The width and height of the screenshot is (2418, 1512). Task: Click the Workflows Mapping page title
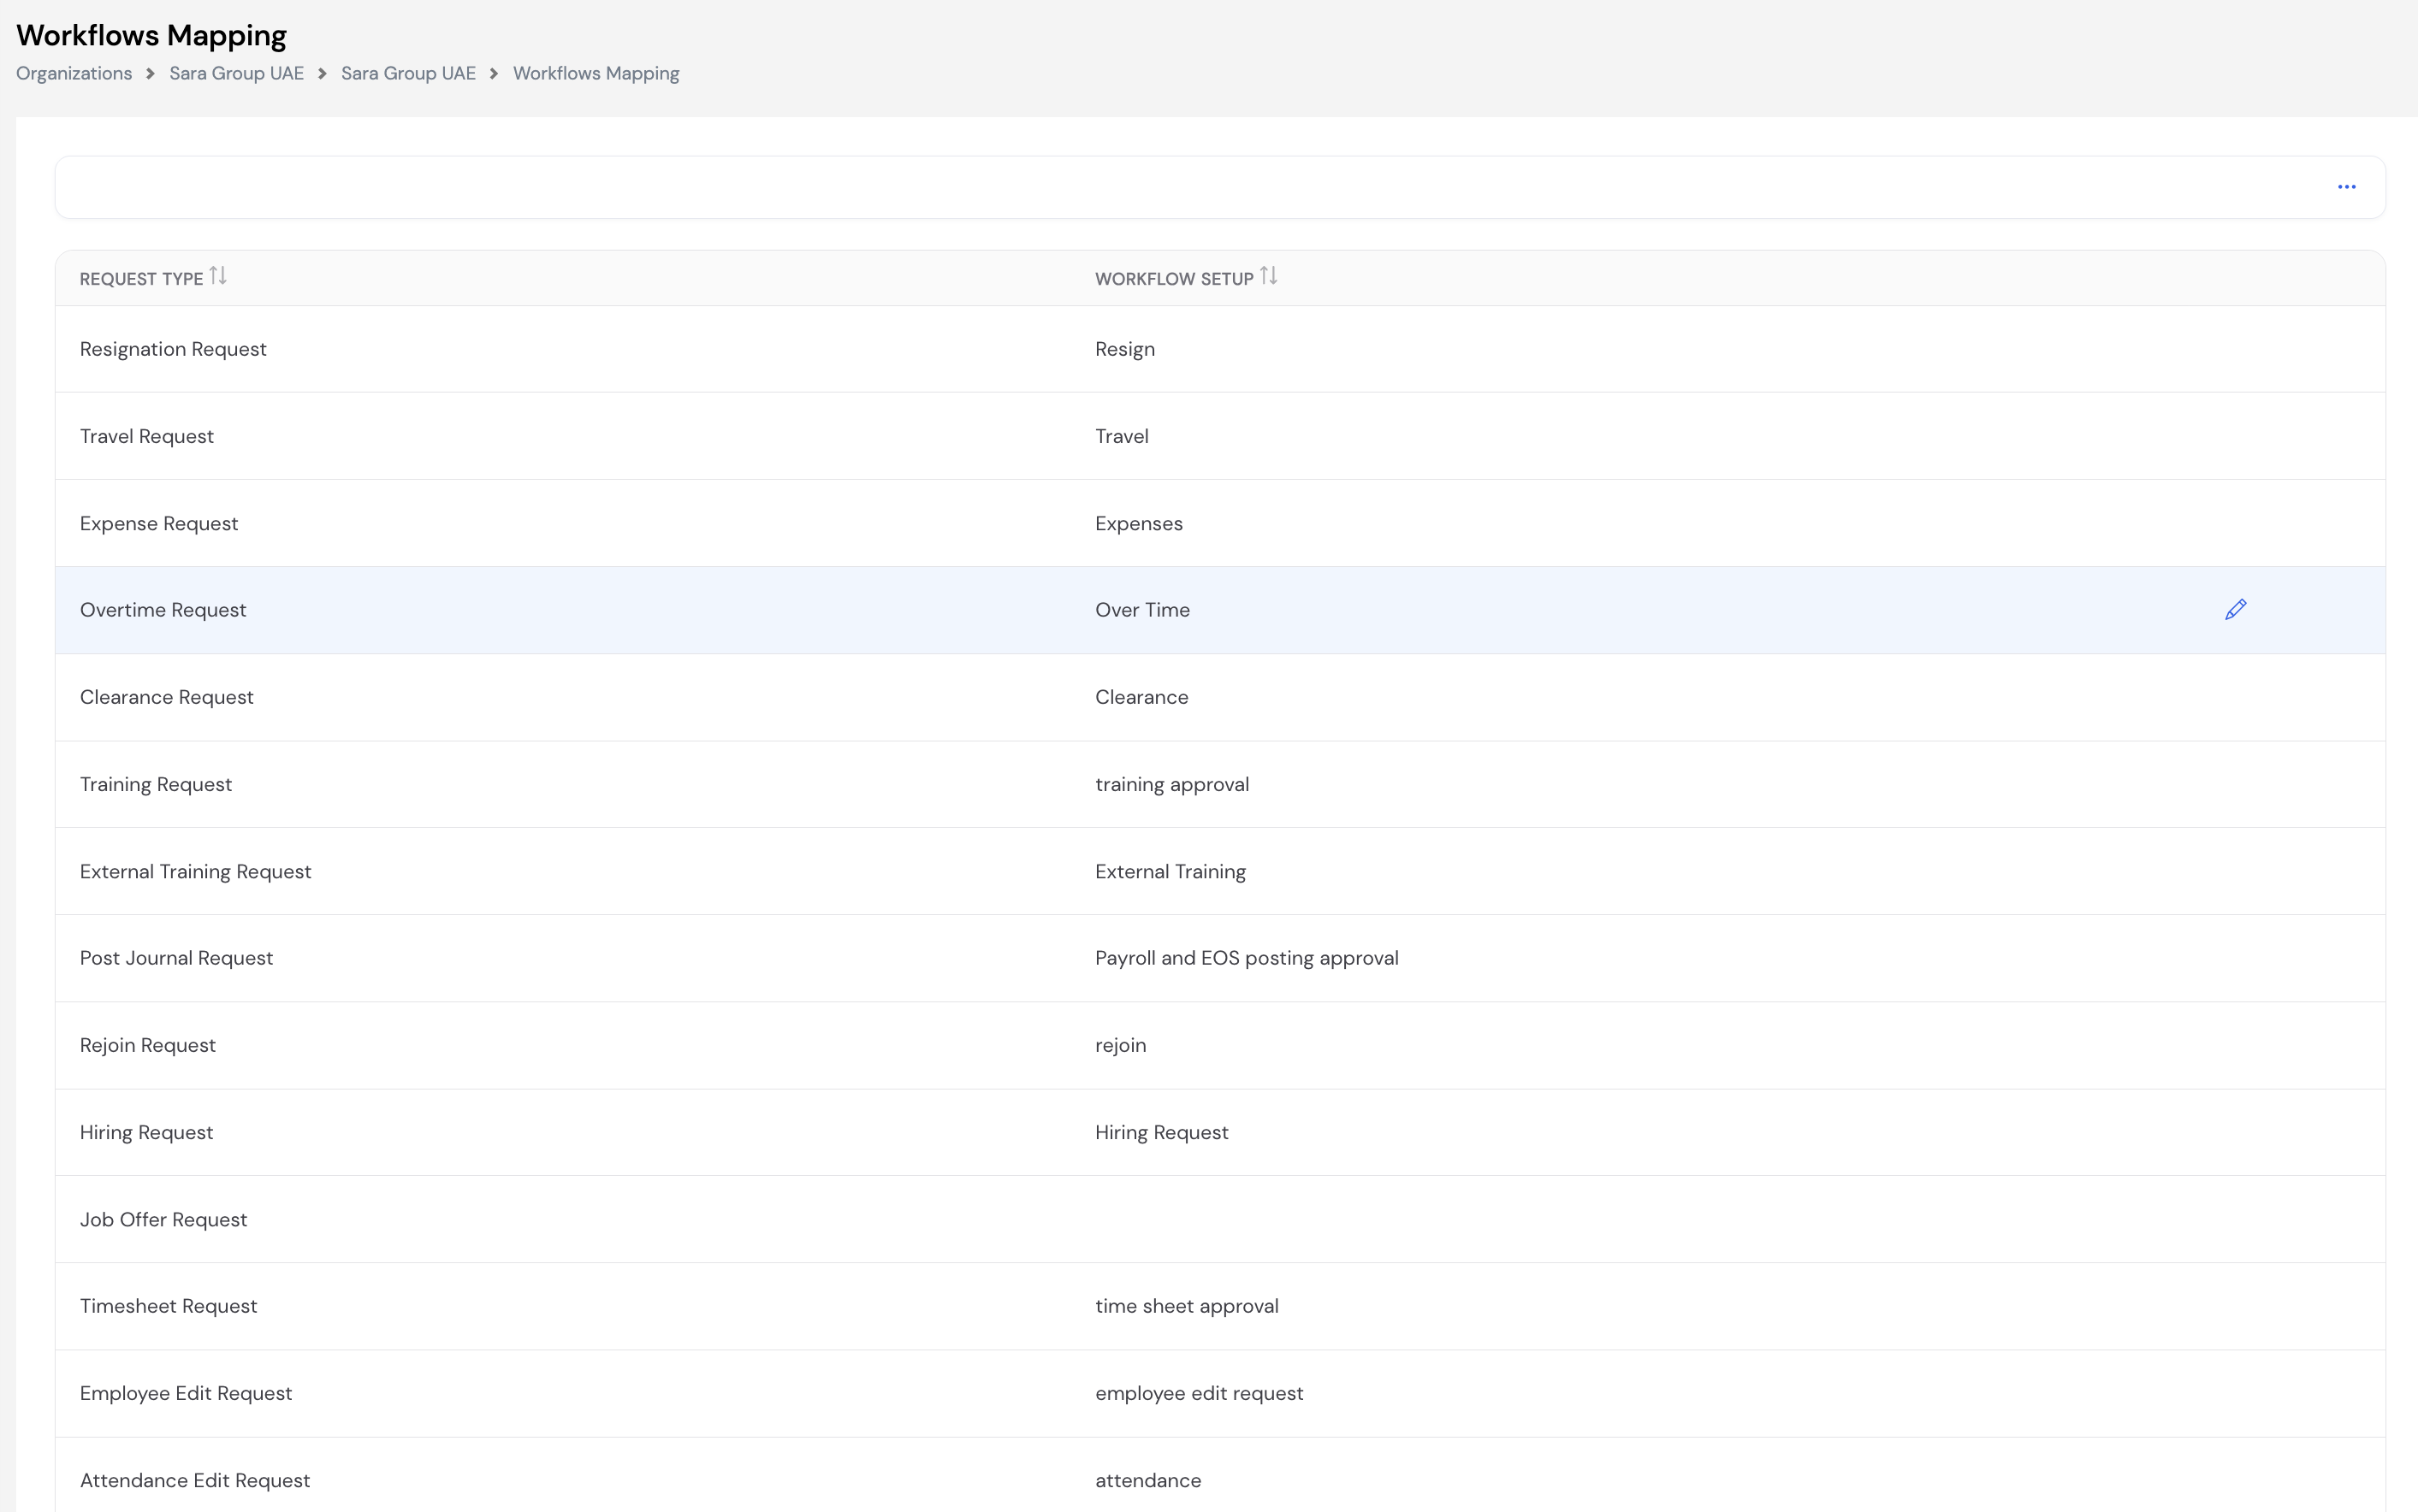coord(151,35)
